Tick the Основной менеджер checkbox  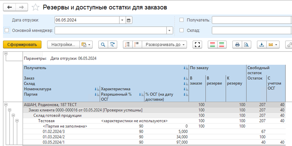coord(7,30)
